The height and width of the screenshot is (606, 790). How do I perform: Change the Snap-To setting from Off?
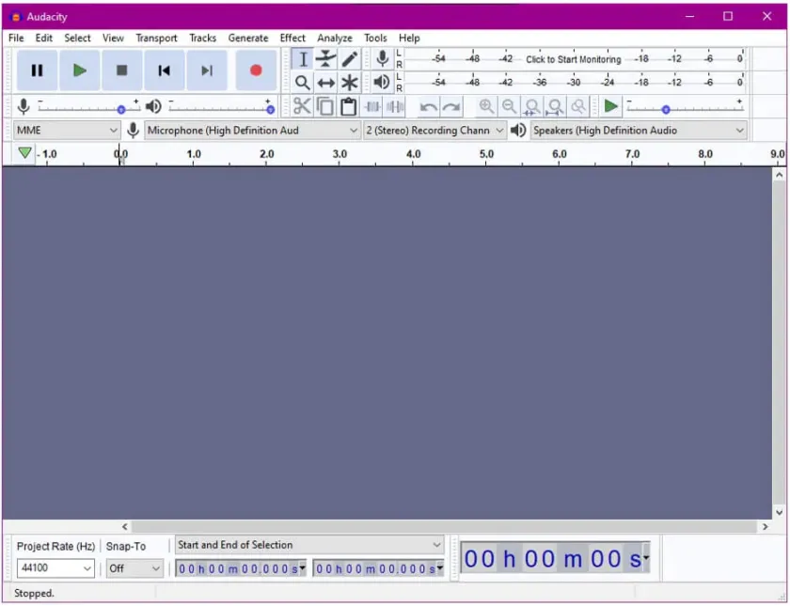132,568
